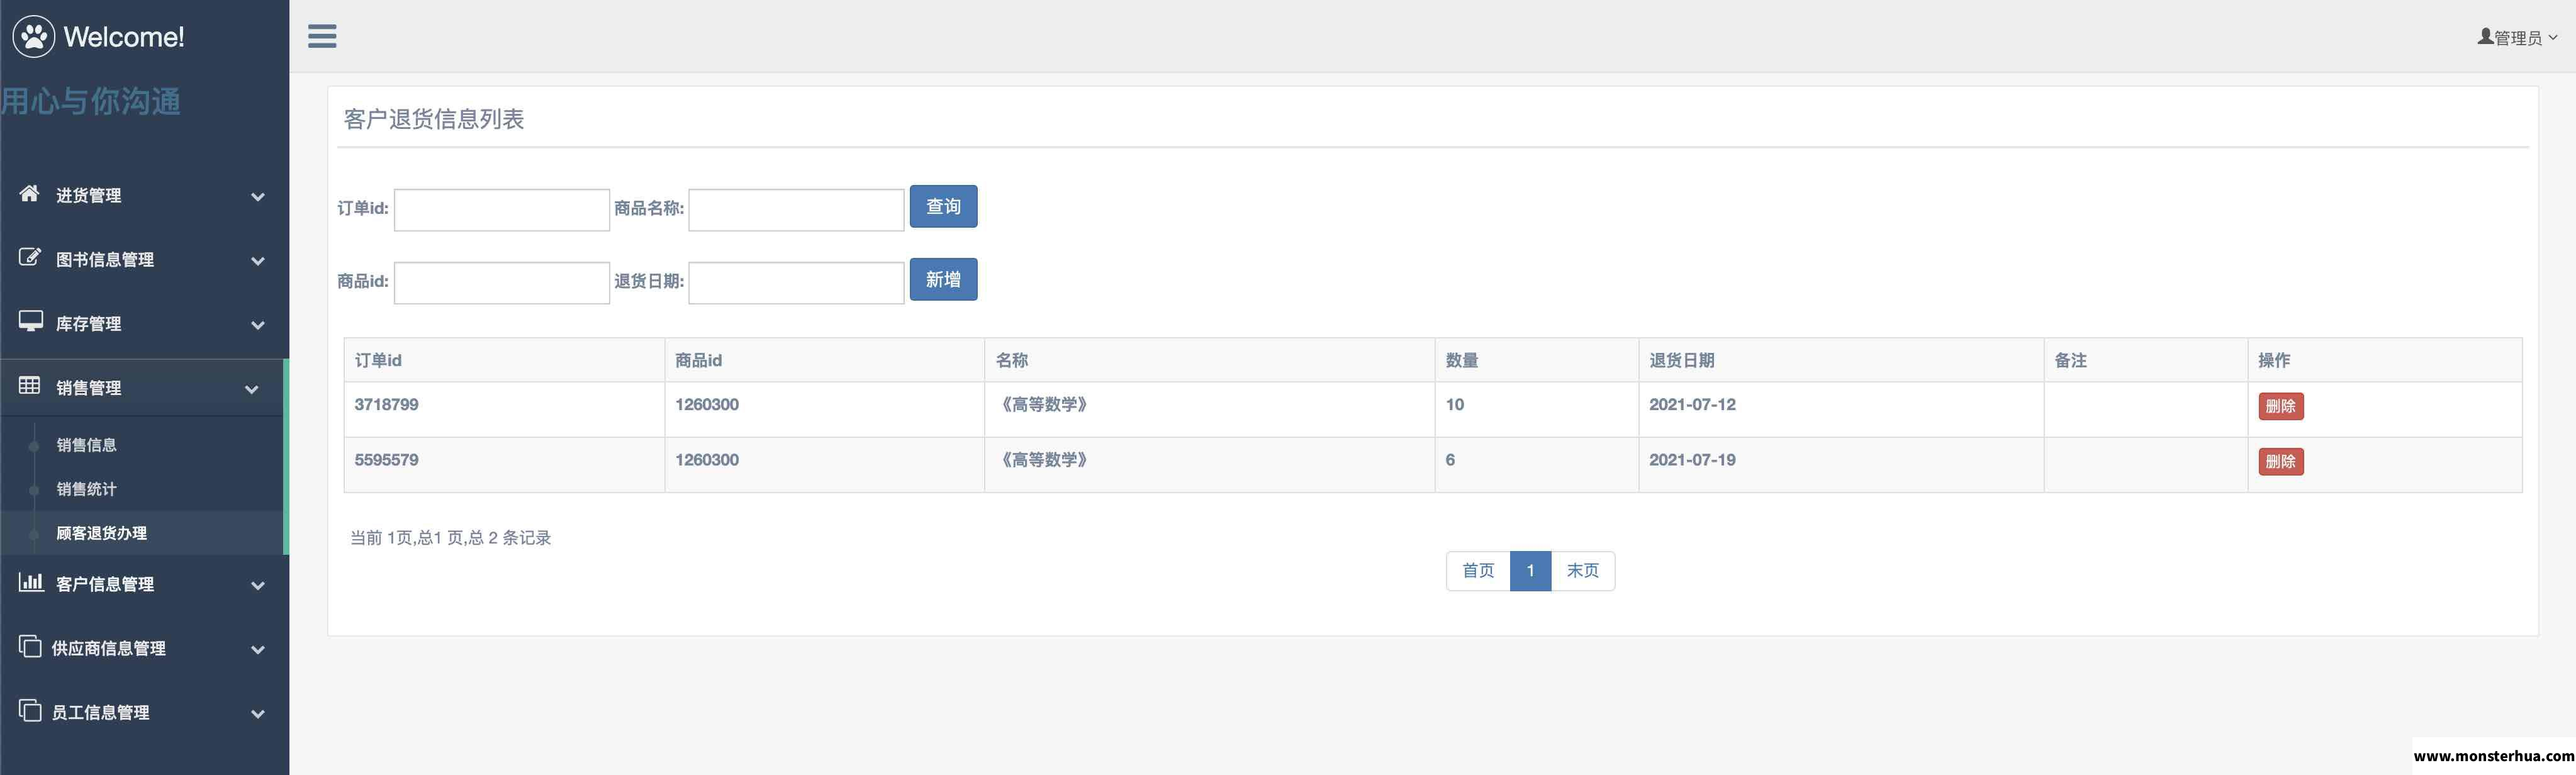Delete the order 5595579 row

pyautogui.click(x=2280, y=461)
